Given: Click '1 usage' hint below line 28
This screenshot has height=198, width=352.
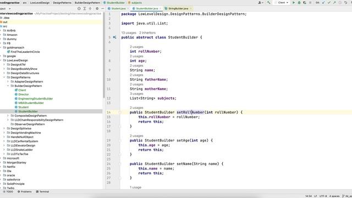Looking at the screenshot, I should click(x=136, y=187).
